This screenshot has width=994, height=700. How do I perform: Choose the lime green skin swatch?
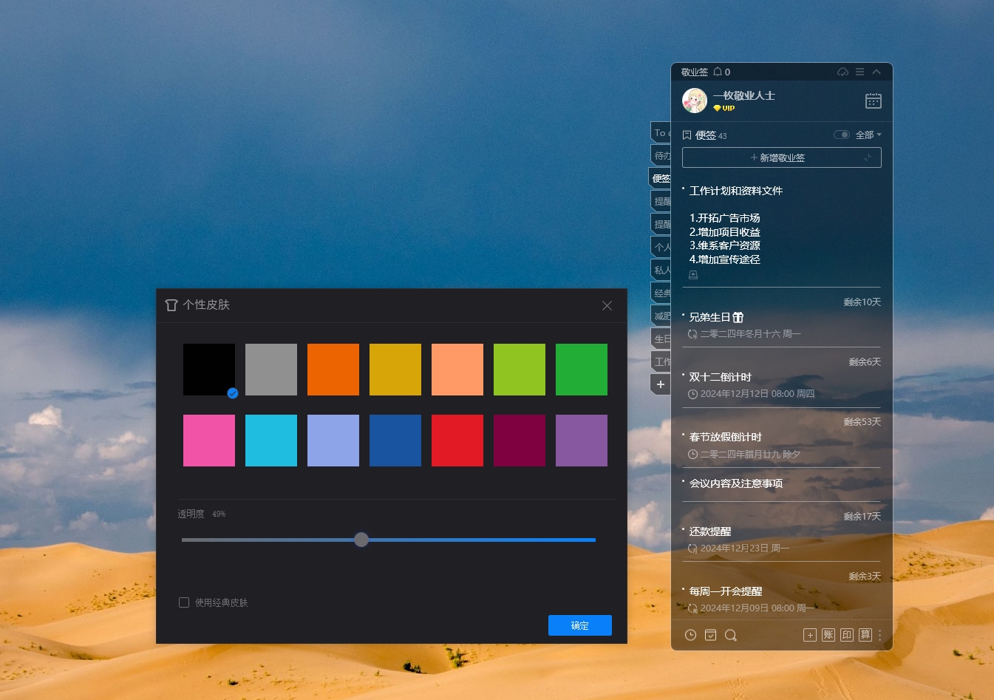(x=520, y=370)
